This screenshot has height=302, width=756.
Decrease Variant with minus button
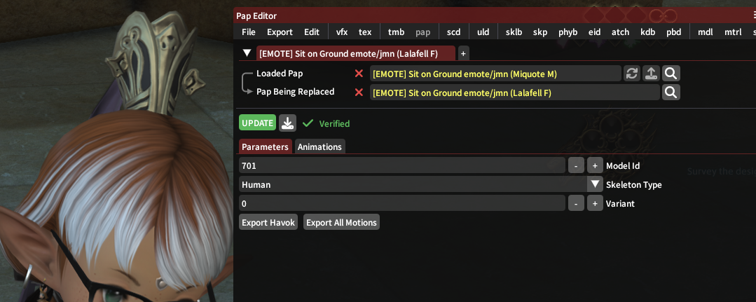(x=576, y=204)
